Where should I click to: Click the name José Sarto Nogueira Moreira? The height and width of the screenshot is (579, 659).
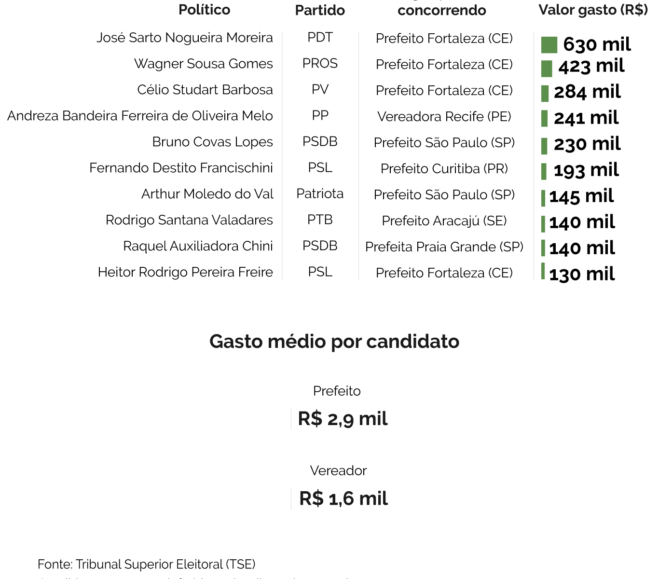pos(185,38)
